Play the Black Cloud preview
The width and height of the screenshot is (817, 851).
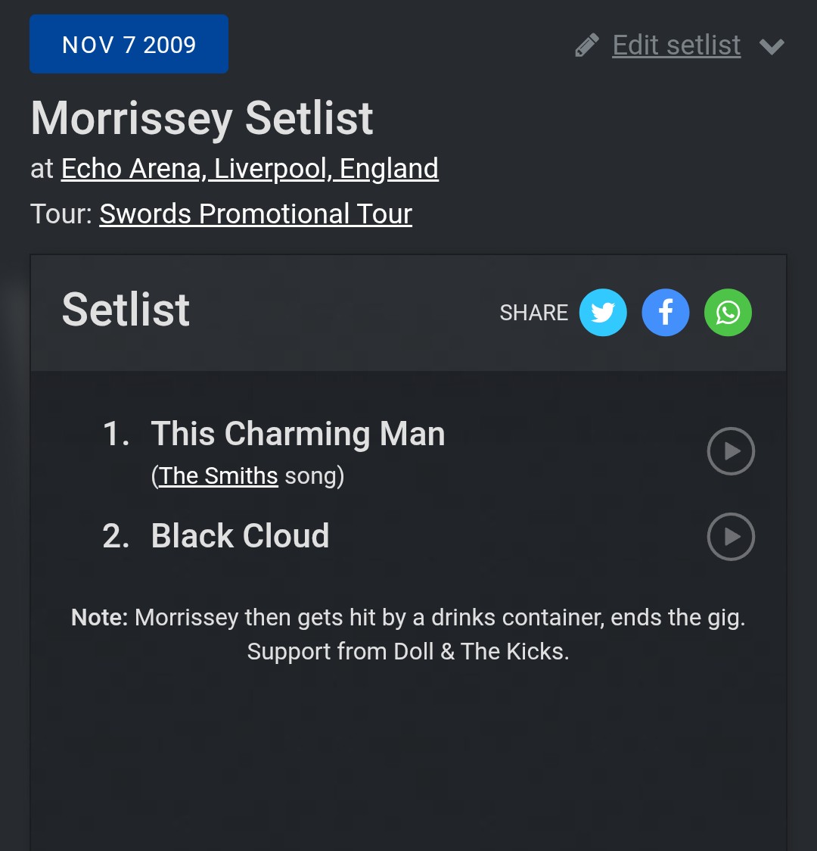[731, 537]
